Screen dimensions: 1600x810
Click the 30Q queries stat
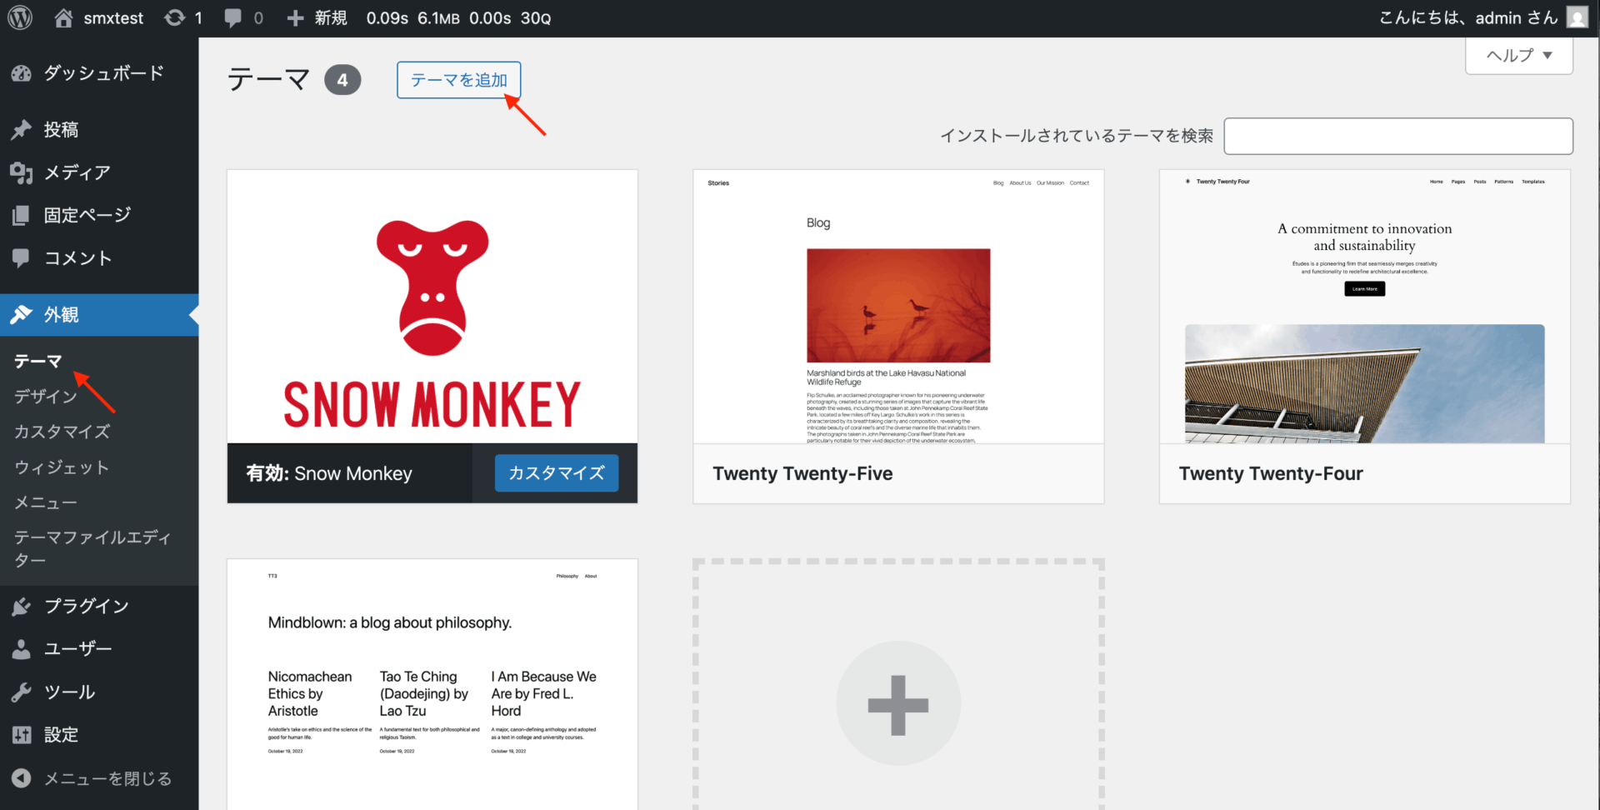click(x=536, y=17)
